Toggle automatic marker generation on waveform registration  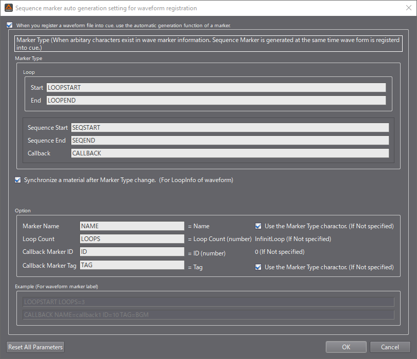pos(10,25)
